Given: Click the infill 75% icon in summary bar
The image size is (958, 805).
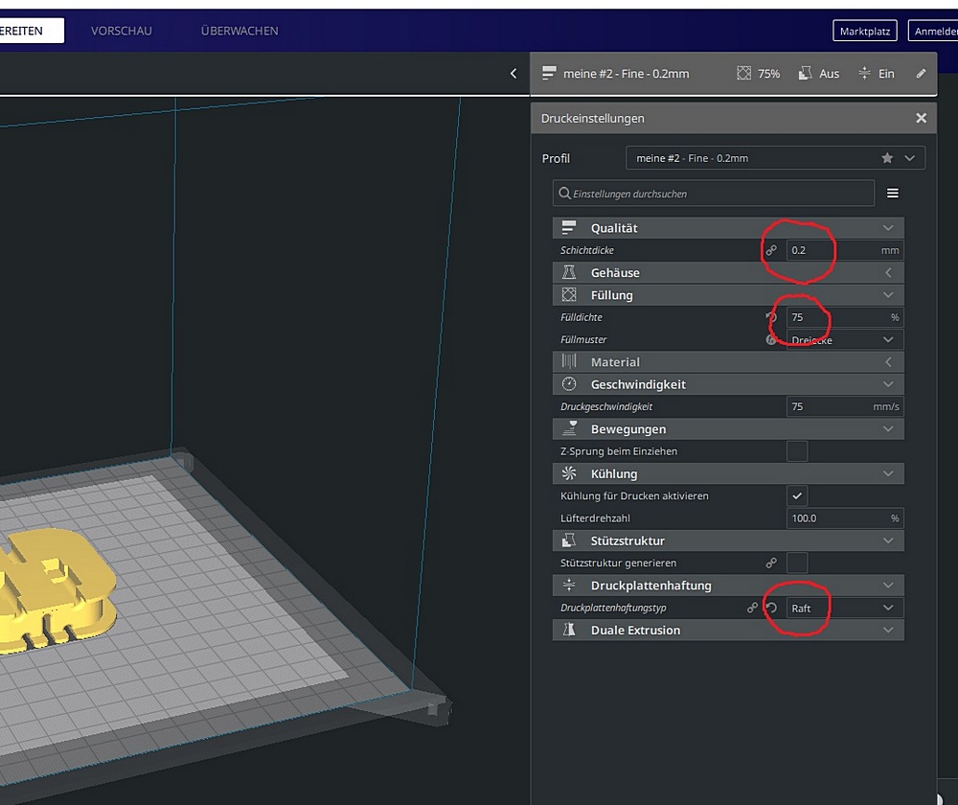Looking at the screenshot, I should 743,74.
